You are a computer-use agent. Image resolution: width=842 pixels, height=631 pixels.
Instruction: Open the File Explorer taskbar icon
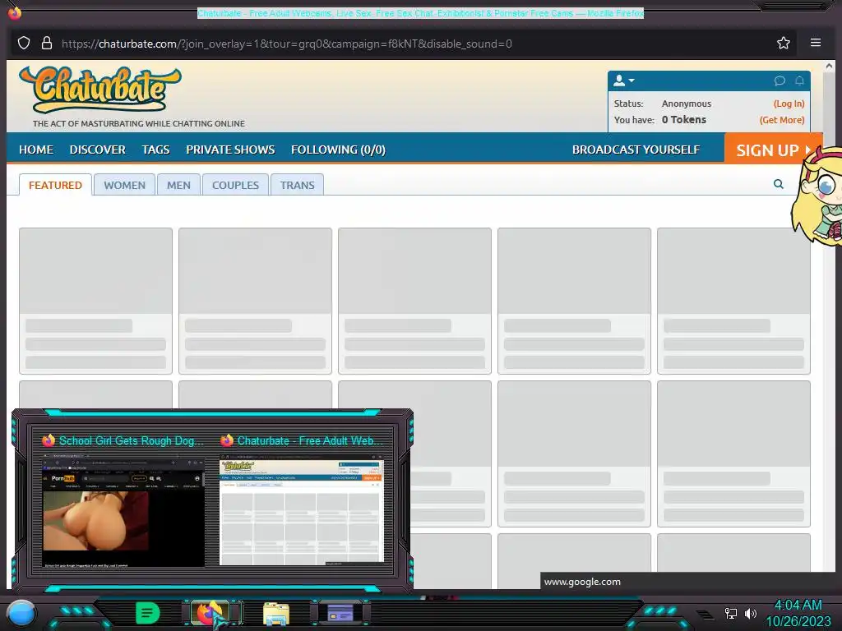276,614
